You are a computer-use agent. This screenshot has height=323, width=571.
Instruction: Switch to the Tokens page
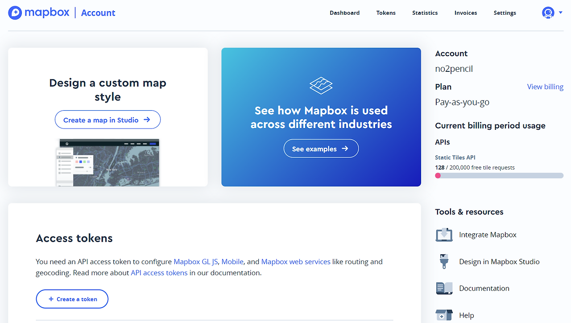(385, 12)
